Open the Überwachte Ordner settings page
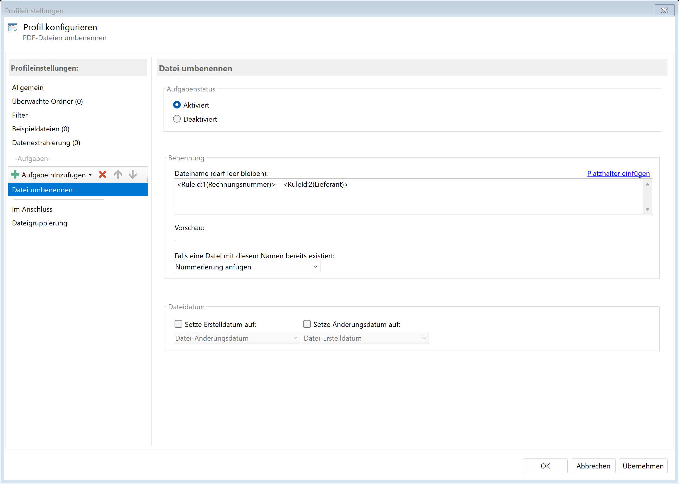679x484 pixels. [x=47, y=101]
